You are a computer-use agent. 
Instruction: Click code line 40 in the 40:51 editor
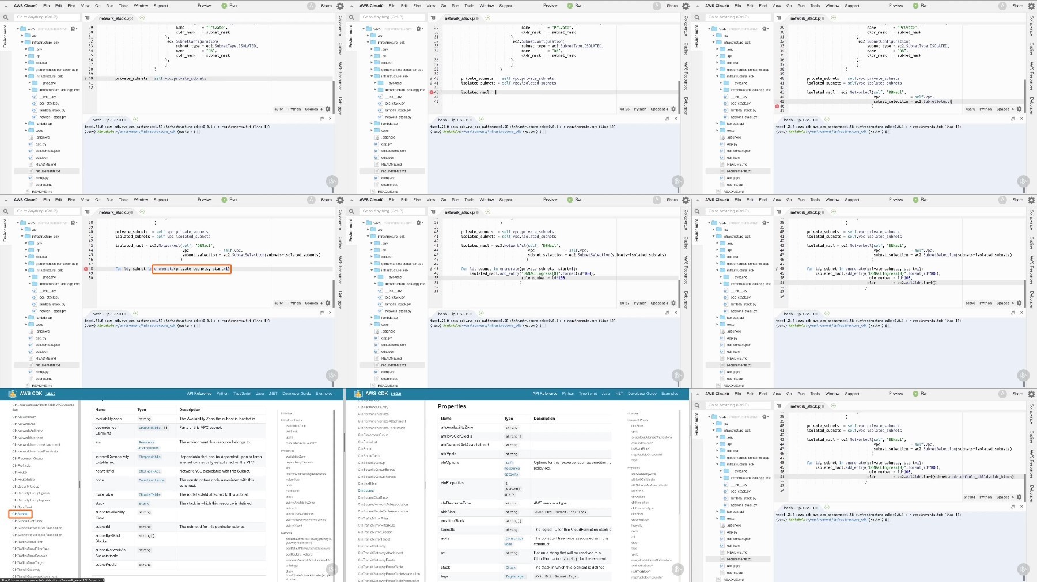point(160,78)
